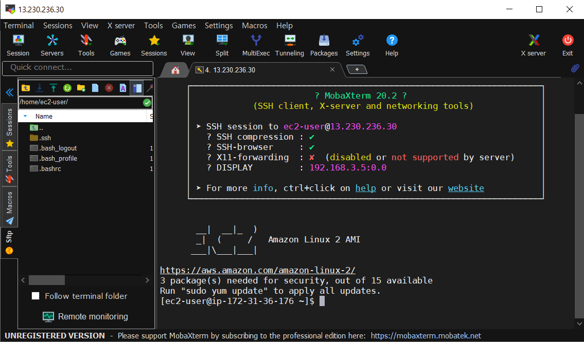Switch to the home tab
The height and width of the screenshot is (342, 584).
[x=175, y=70]
